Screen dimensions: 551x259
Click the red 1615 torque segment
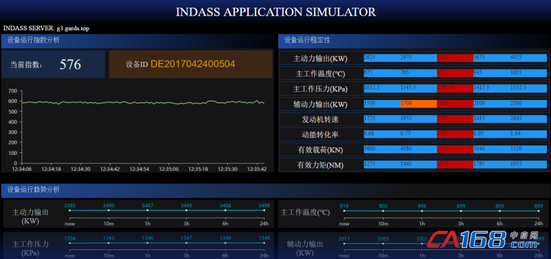[x=455, y=165]
